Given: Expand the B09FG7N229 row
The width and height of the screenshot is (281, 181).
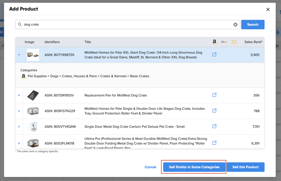Looking at the screenshot, I should (19, 111).
